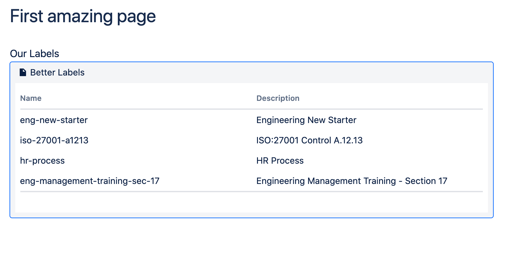Viewport: 514px width, 255px height.
Task: Click Engineering Management Training - Section 17 description
Action: pyautogui.click(x=352, y=181)
